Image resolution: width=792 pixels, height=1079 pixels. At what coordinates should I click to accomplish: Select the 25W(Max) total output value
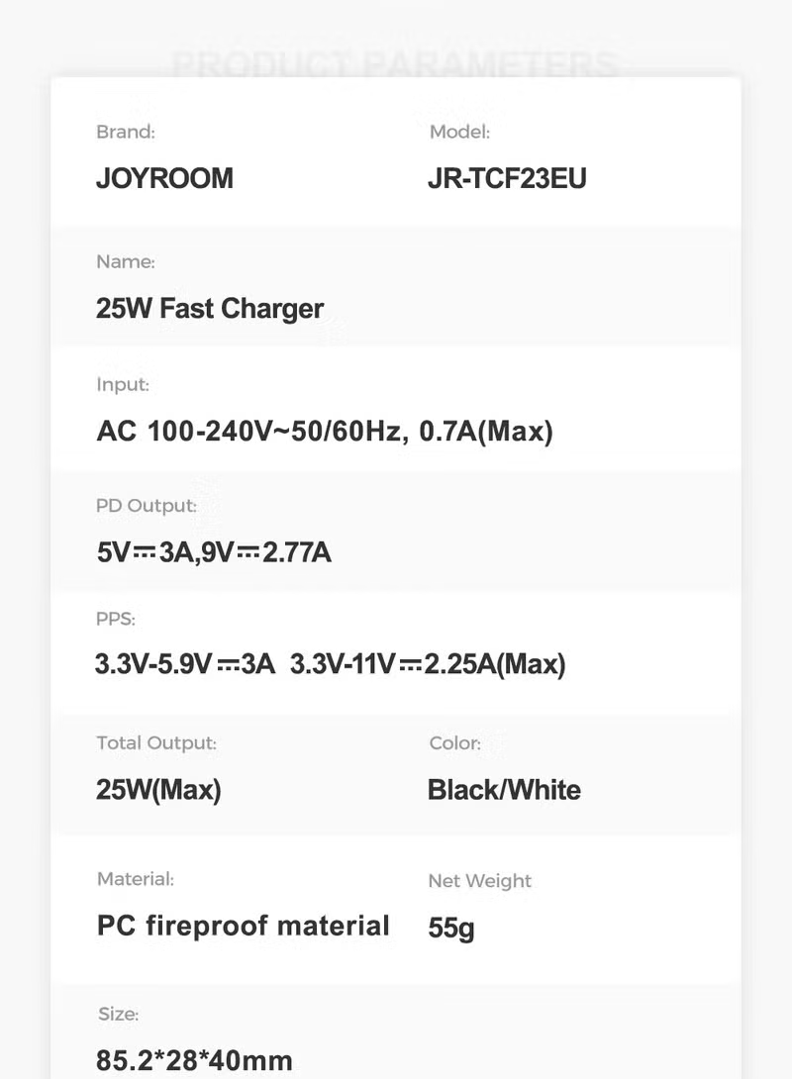coord(158,790)
